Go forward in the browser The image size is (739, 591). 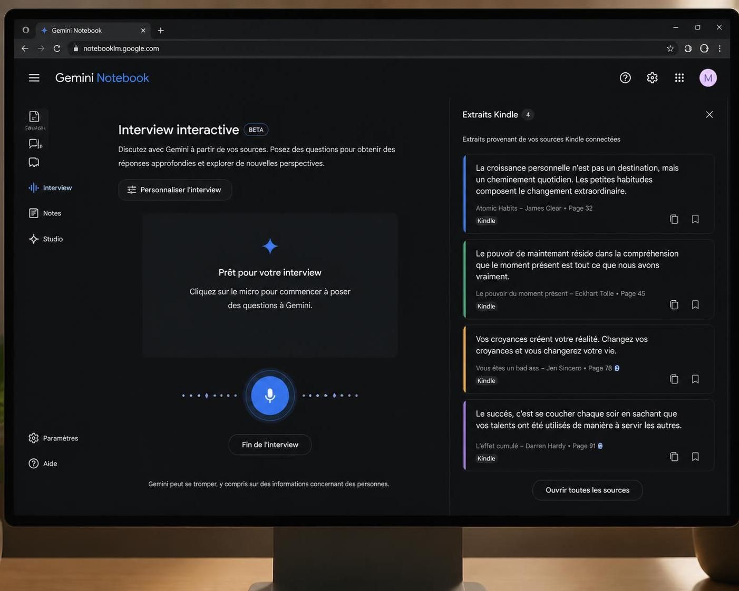[41, 48]
